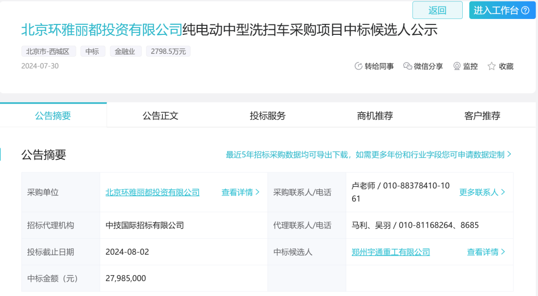This screenshot has width=538, height=296.
Task: Click the 北京市-西城区 tag
Action: pyautogui.click(x=48, y=51)
